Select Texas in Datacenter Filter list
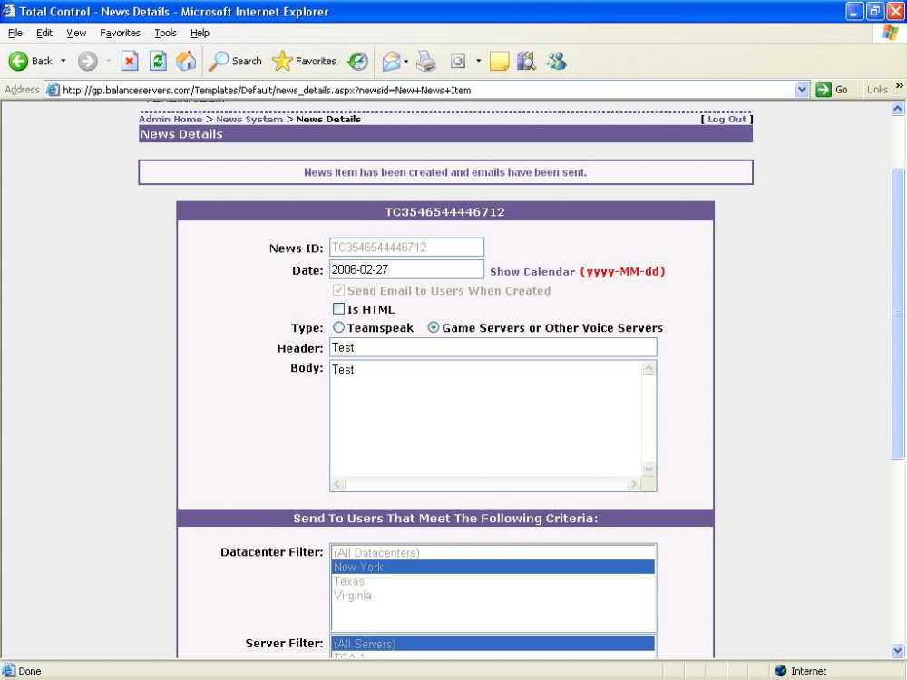This screenshot has width=907, height=680. coord(349,581)
